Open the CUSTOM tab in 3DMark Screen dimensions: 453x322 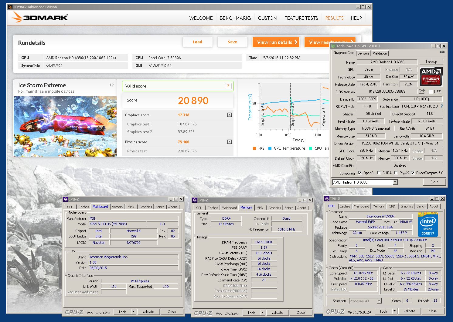(x=267, y=18)
